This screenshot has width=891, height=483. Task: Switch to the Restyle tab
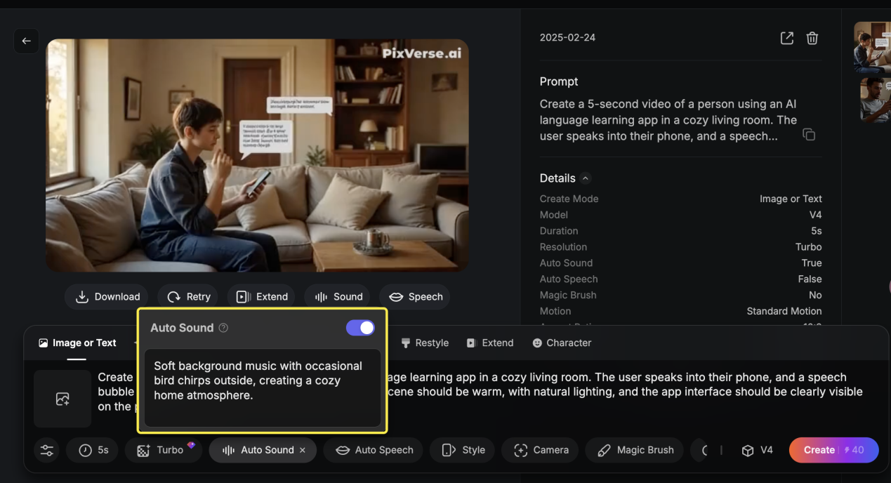[x=424, y=343]
